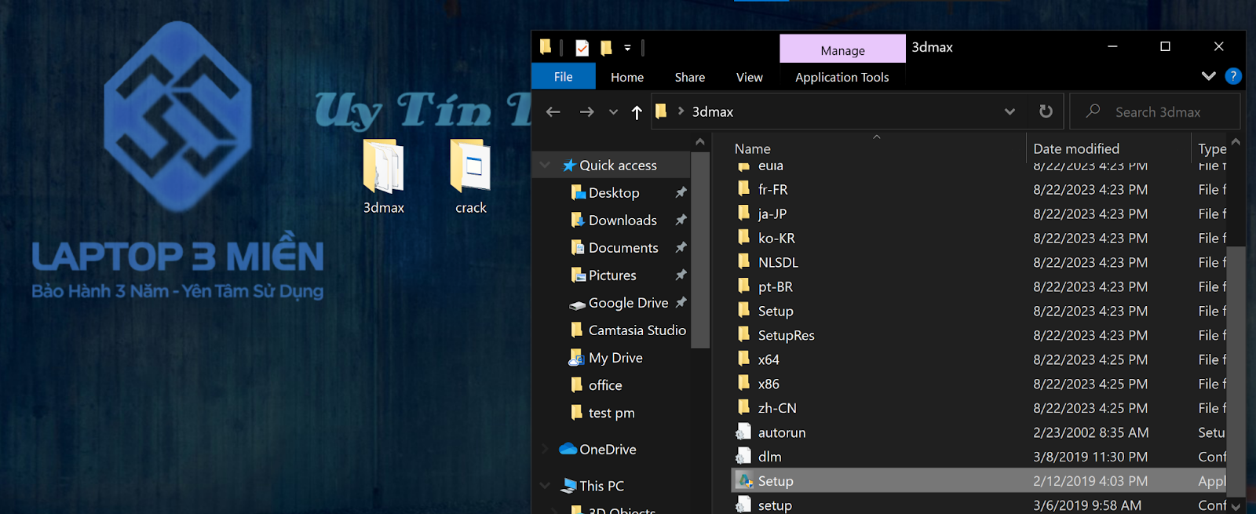Viewport: 1256px width, 514px height.
Task: Sort files by Date modified column
Action: click(x=1075, y=148)
